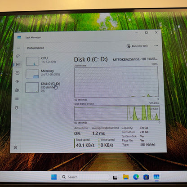The image size is (187, 187).
Task: Click the 238 GB formatted value
Action: 144,132
